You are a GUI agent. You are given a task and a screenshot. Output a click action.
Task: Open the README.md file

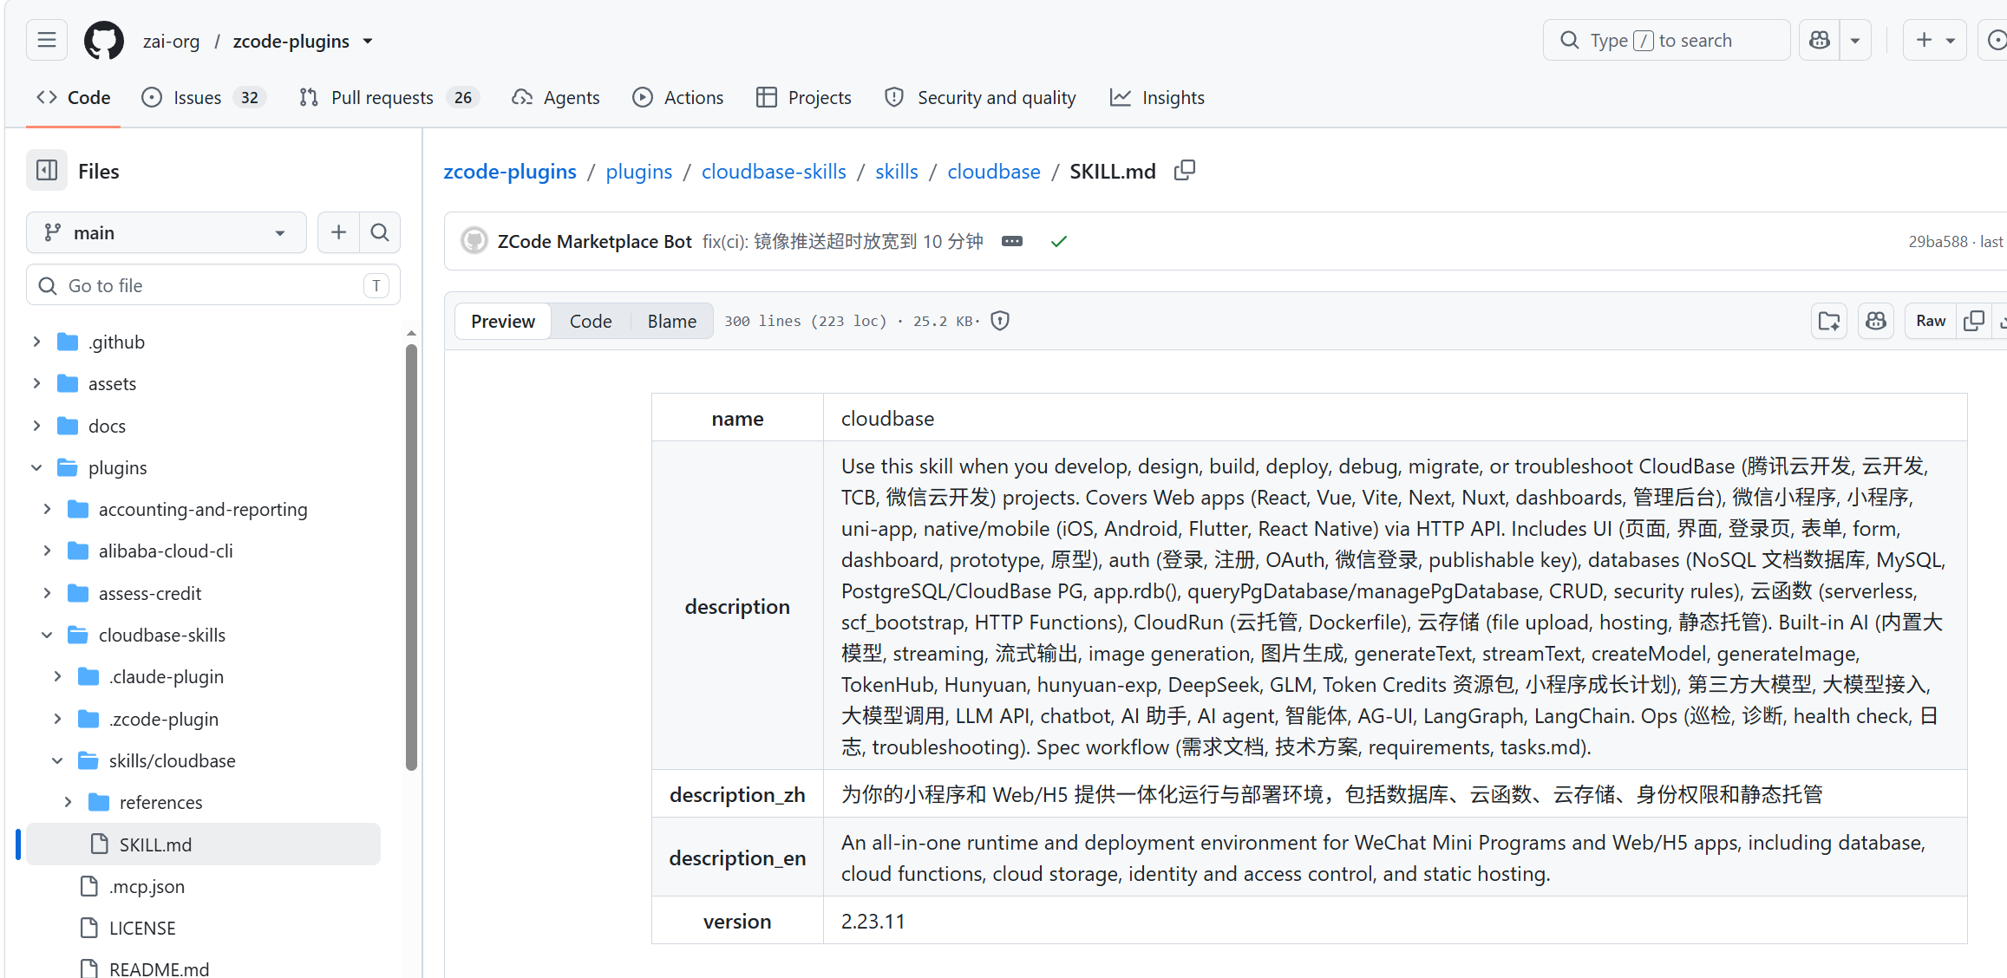coord(159,968)
